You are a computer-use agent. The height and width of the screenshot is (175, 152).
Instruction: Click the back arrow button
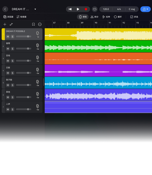5,9
